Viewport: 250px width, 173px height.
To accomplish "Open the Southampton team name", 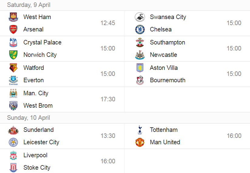I will point(167,42).
